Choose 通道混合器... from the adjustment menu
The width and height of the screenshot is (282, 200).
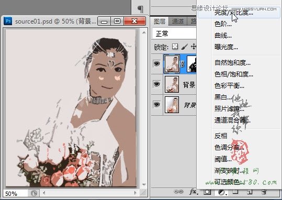232,120
